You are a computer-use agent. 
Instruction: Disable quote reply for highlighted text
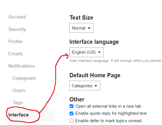(71, 114)
